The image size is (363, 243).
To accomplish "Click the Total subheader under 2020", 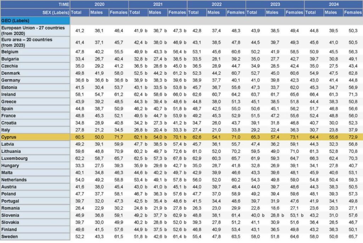I will coord(80,12).
